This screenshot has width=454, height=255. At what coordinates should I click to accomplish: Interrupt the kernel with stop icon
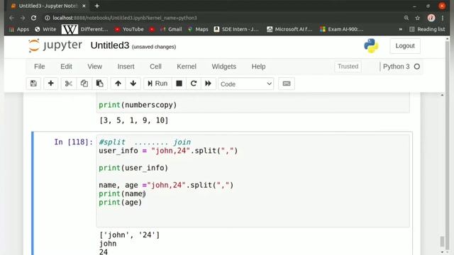[x=179, y=84]
